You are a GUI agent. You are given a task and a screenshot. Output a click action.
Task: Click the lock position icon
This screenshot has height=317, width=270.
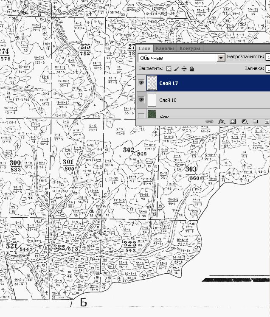tap(184, 68)
